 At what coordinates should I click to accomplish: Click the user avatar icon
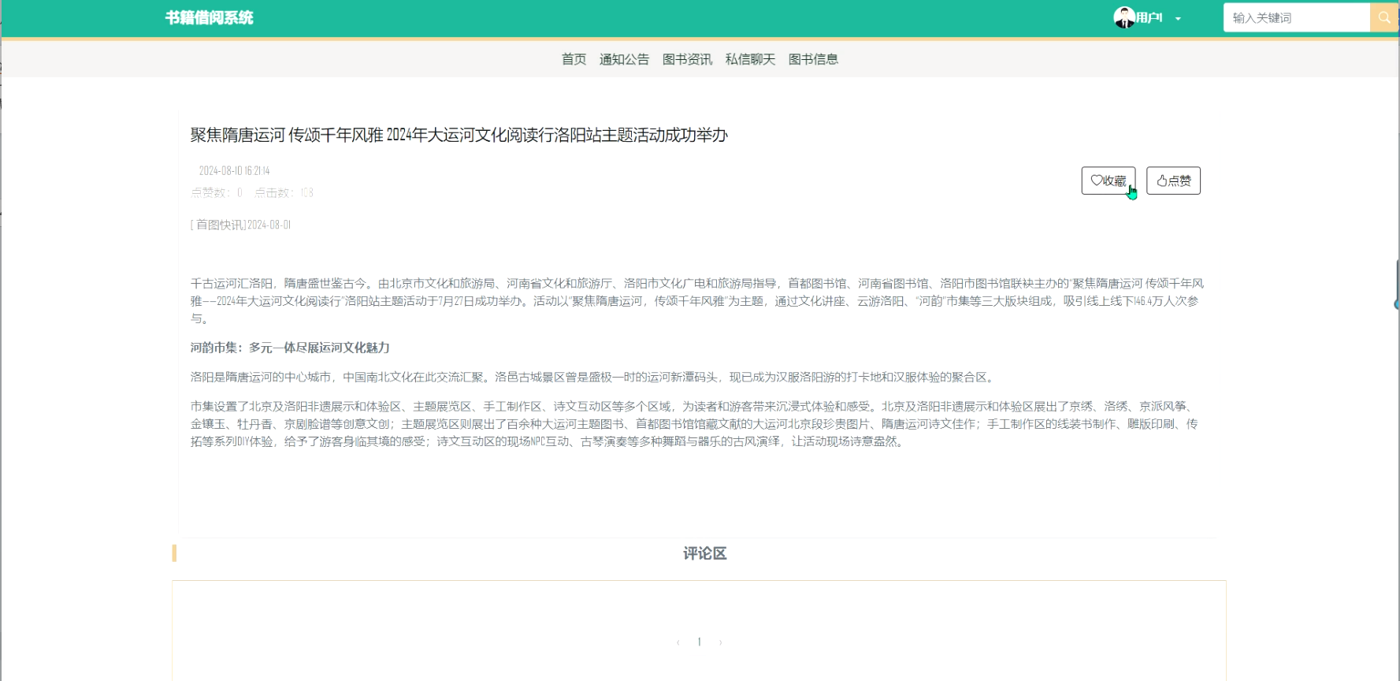(x=1124, y=17)
